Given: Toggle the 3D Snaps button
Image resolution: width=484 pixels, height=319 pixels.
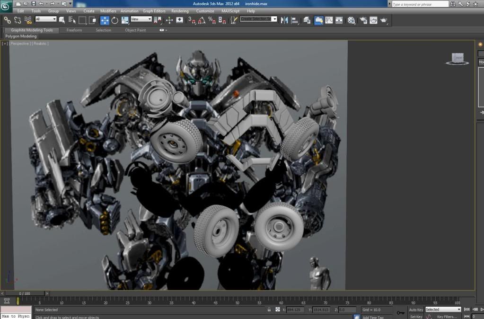Looking at the screenshot, I should coord(192,20).
